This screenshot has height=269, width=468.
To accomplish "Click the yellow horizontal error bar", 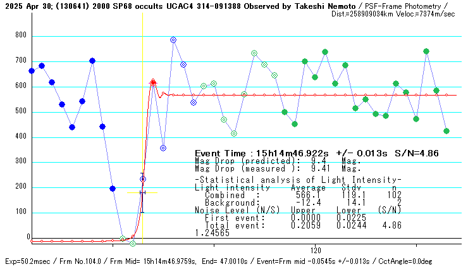I will (142, 192).
